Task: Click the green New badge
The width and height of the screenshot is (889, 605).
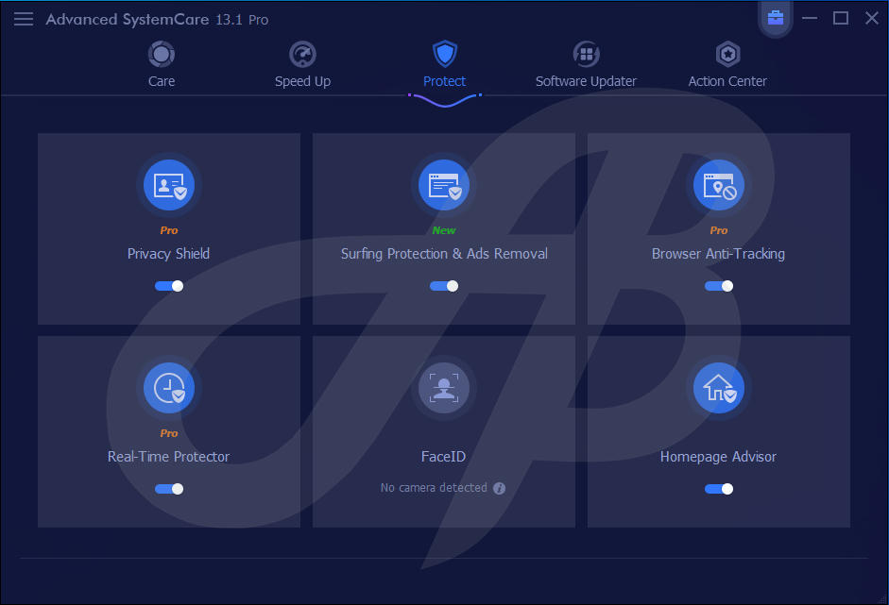Action: [444, 230]
